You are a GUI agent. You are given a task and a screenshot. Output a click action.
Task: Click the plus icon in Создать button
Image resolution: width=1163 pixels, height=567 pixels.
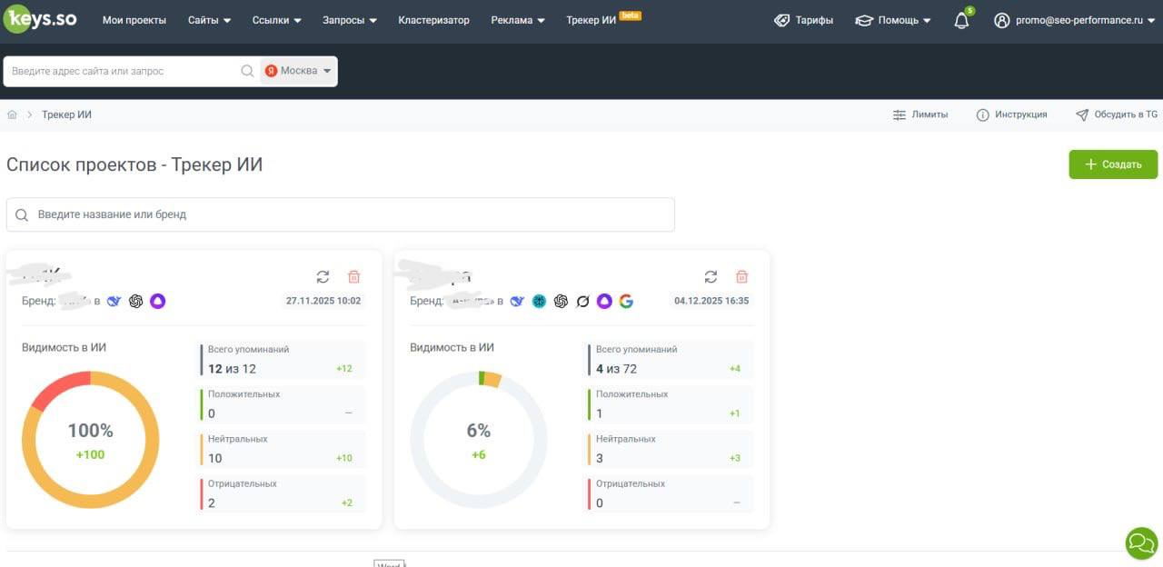coord(1091,164)
